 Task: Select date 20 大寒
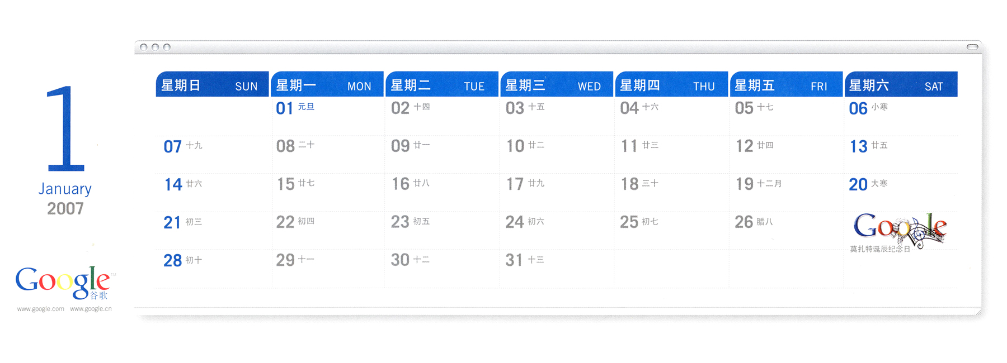868,184
